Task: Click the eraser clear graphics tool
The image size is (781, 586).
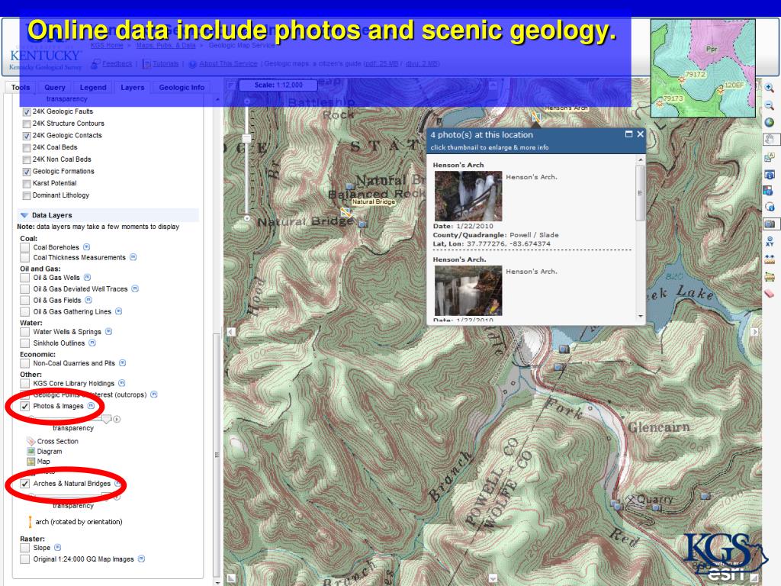Action: (x=769, y=294)
